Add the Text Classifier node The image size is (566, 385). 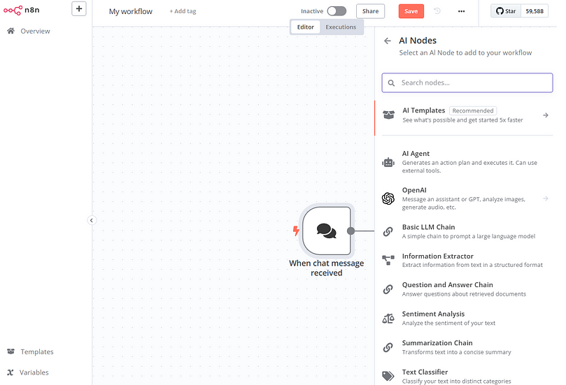(466, 376)
